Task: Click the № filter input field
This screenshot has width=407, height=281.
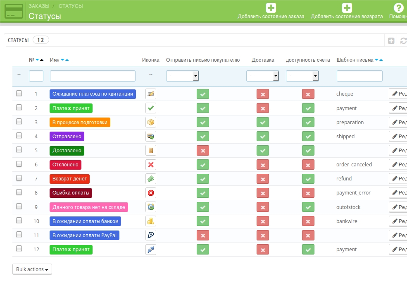Action: click(x=36, y=76)
